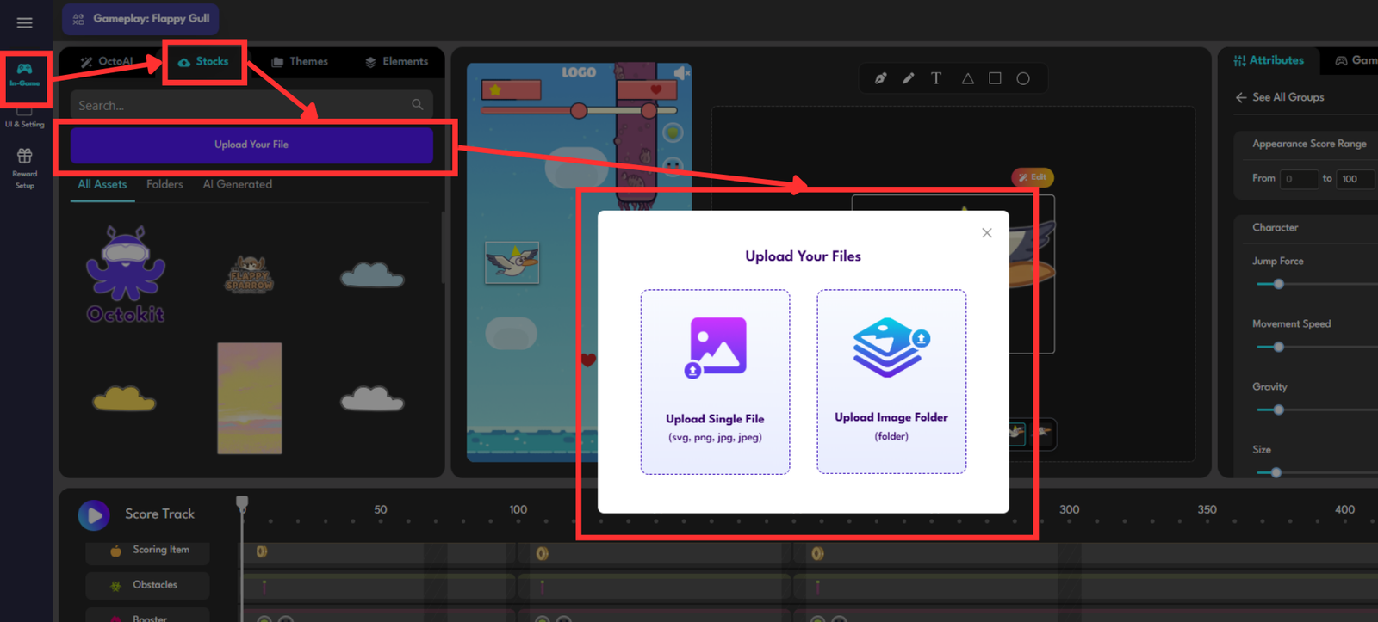Switch to the AI Generated assets tab

(x=237, y=184)
